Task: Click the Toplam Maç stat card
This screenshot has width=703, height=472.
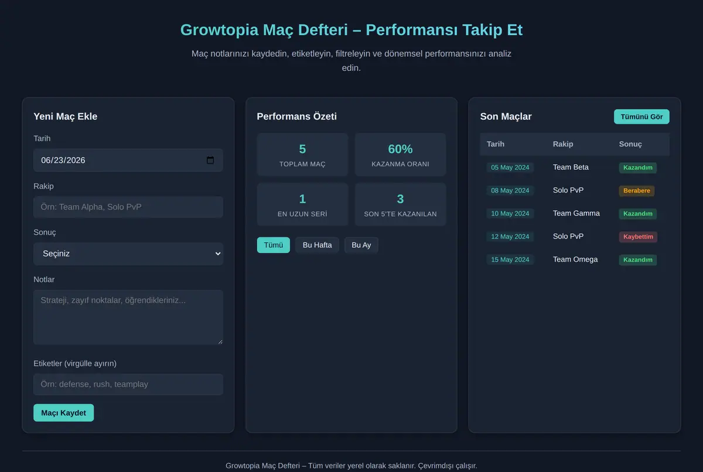Action: (302, 155)
